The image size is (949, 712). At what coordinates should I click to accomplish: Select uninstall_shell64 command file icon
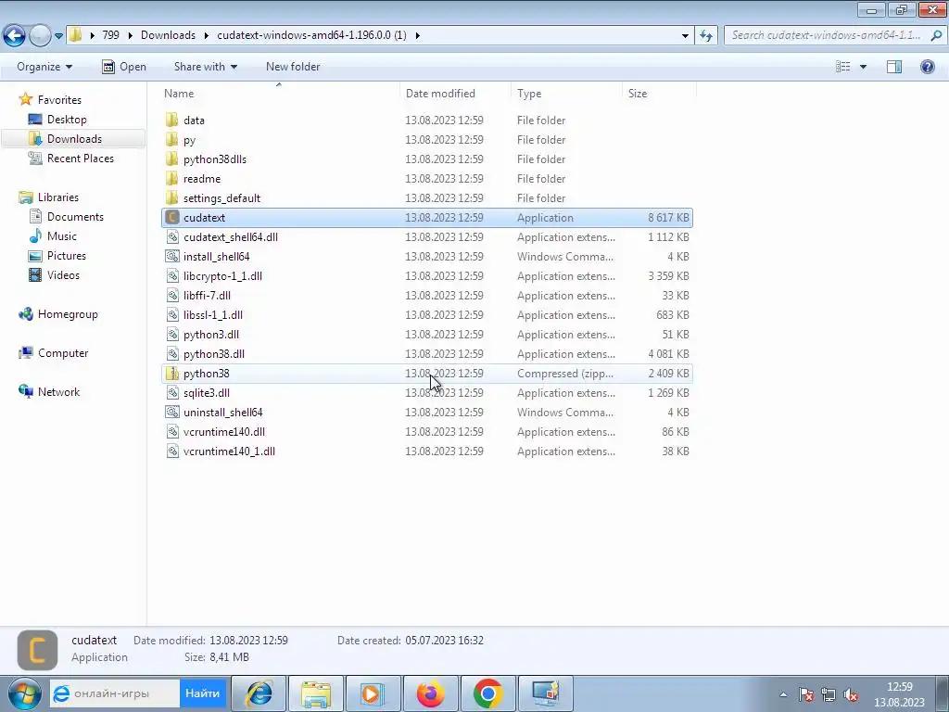coord(172,413)
